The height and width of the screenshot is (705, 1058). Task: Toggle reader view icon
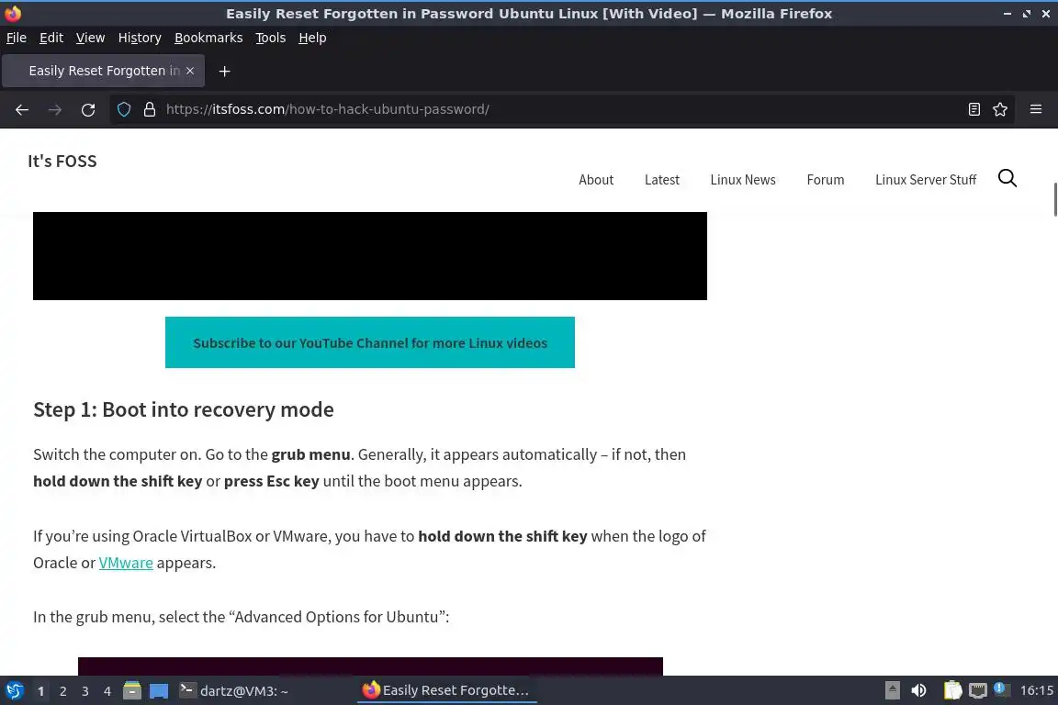[974, 109]
